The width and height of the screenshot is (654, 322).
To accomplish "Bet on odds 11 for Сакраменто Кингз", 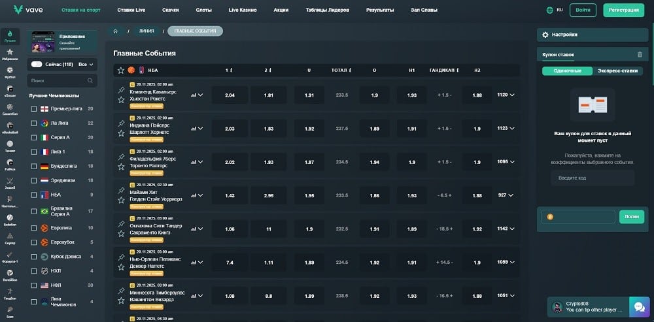I will point(269,229).
